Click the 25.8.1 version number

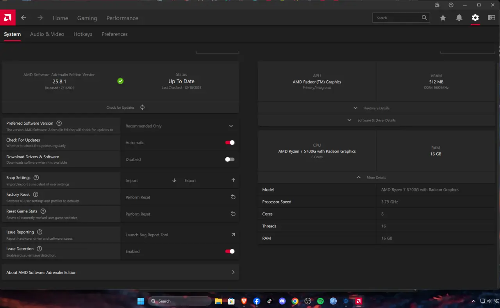click(x=59, y=81)
